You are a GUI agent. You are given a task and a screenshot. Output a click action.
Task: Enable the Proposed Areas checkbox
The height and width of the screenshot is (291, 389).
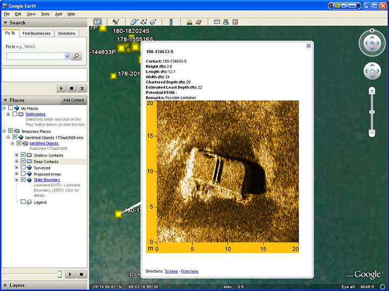coord(23,173)
